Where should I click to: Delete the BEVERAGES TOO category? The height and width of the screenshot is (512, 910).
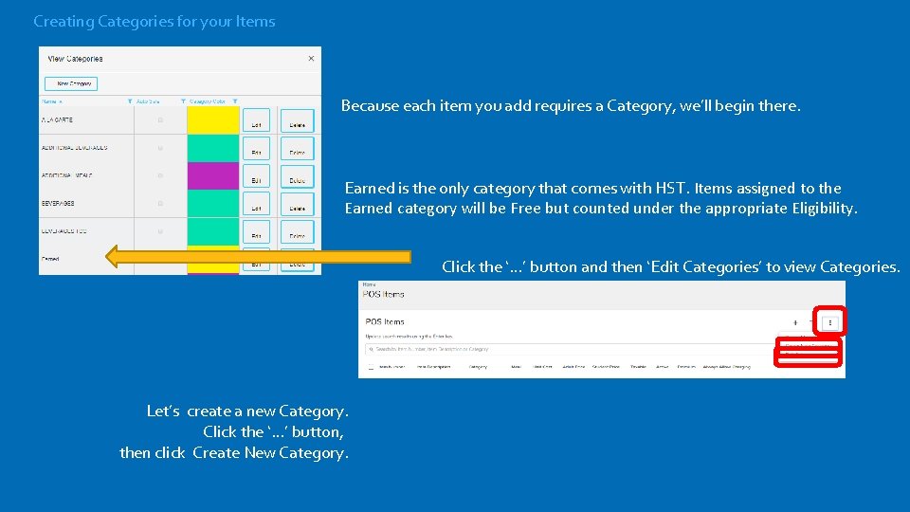tap(297, 232)
